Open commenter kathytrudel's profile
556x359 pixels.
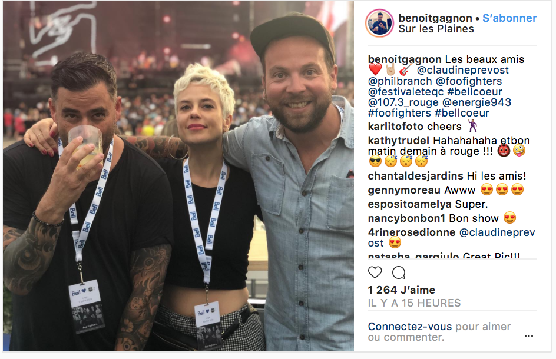399,141
